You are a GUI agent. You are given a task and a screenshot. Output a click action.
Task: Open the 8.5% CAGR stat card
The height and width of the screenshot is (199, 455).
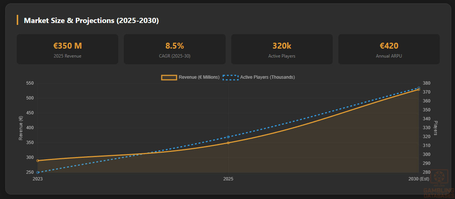pos(175,49)
